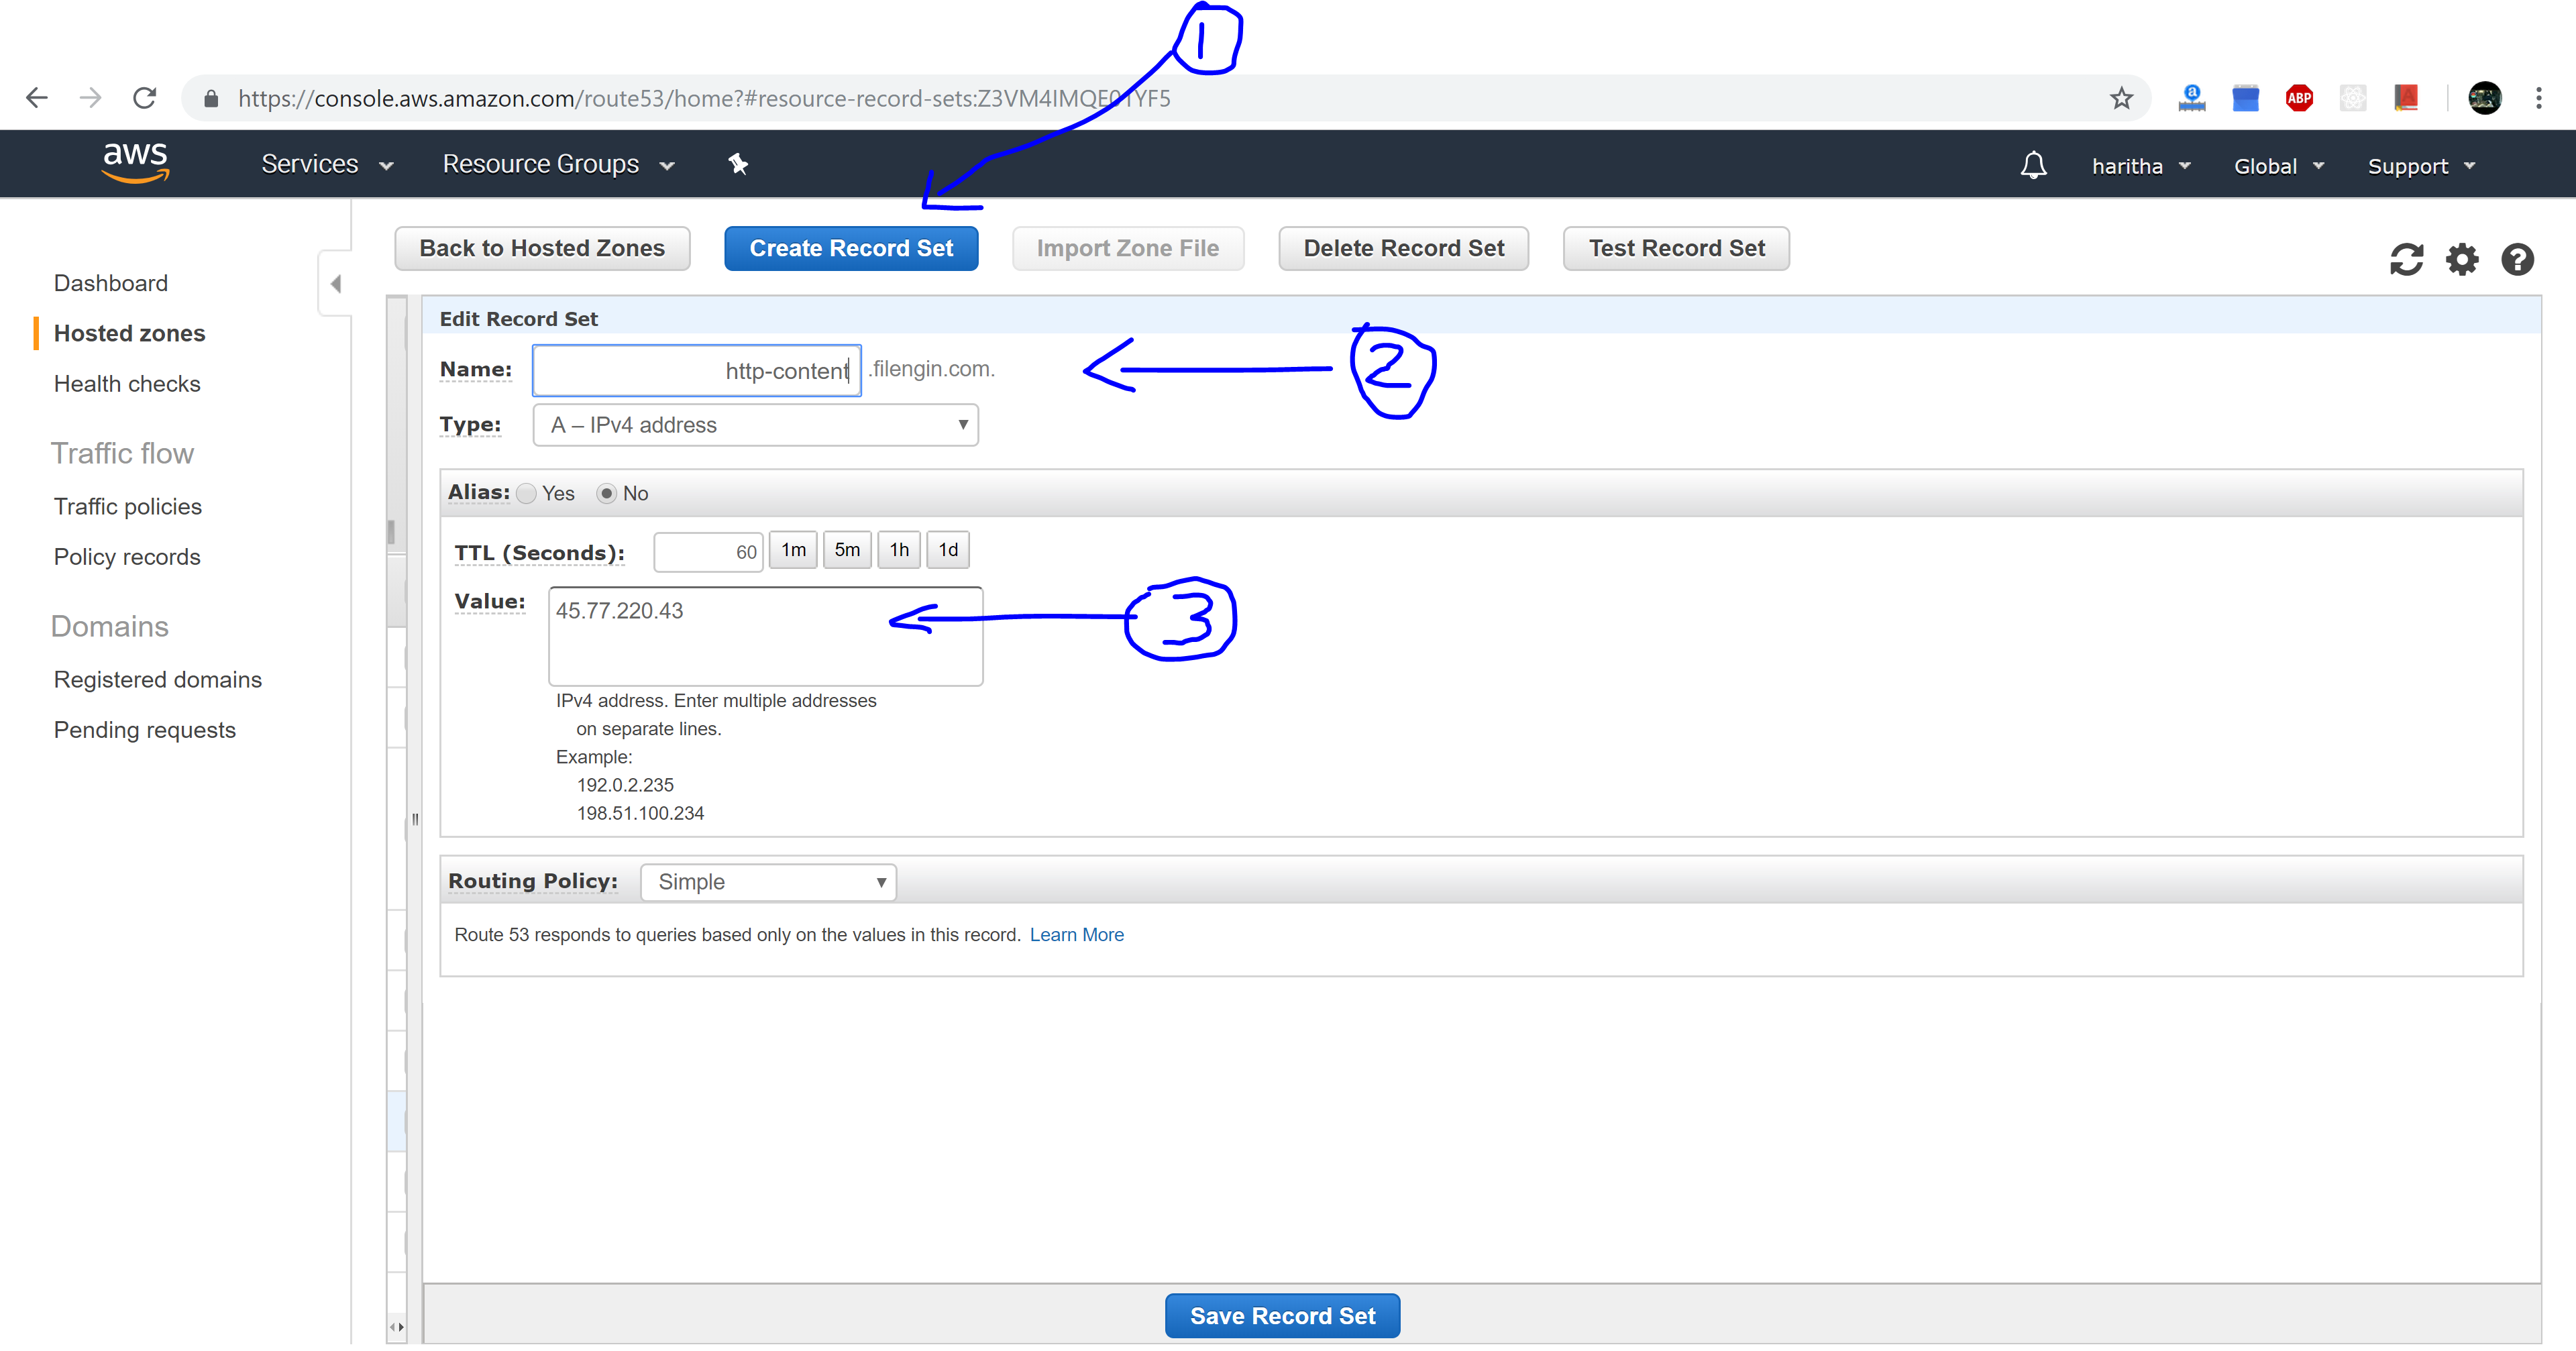The image size is (2576, 1351).
Task: Set TTL to 1d
Action: (948, 550)
